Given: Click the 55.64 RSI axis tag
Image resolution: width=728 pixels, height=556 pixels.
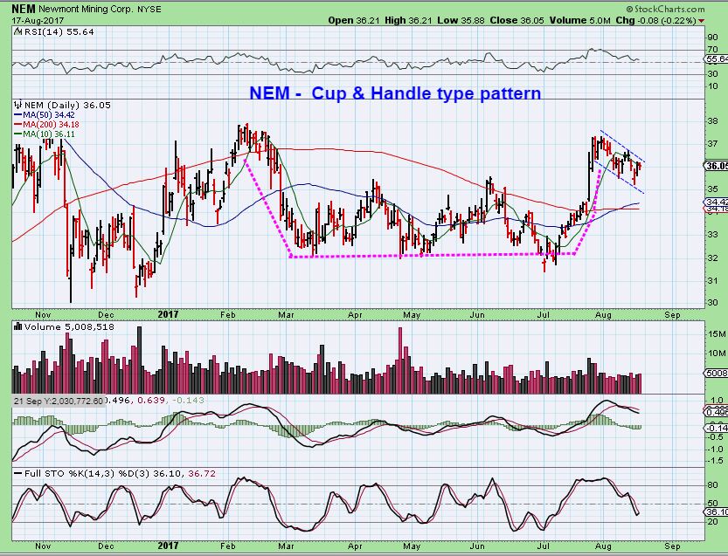Looking at the screenshot, I should pos(717,58).
